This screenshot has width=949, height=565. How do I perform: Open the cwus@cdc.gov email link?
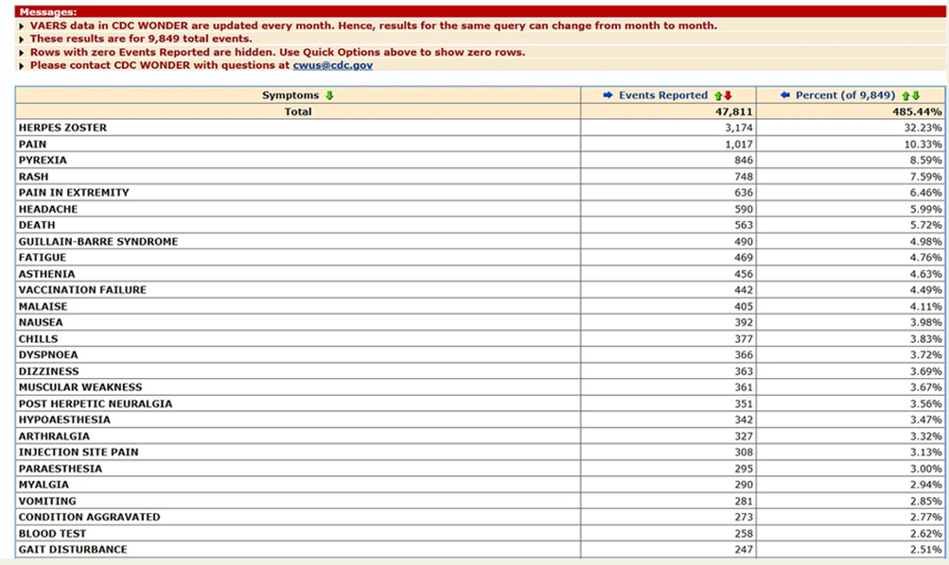coord(333,65)
